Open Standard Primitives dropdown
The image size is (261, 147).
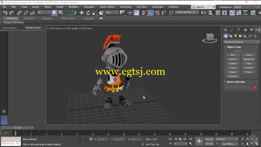click(x=241, y=42)
